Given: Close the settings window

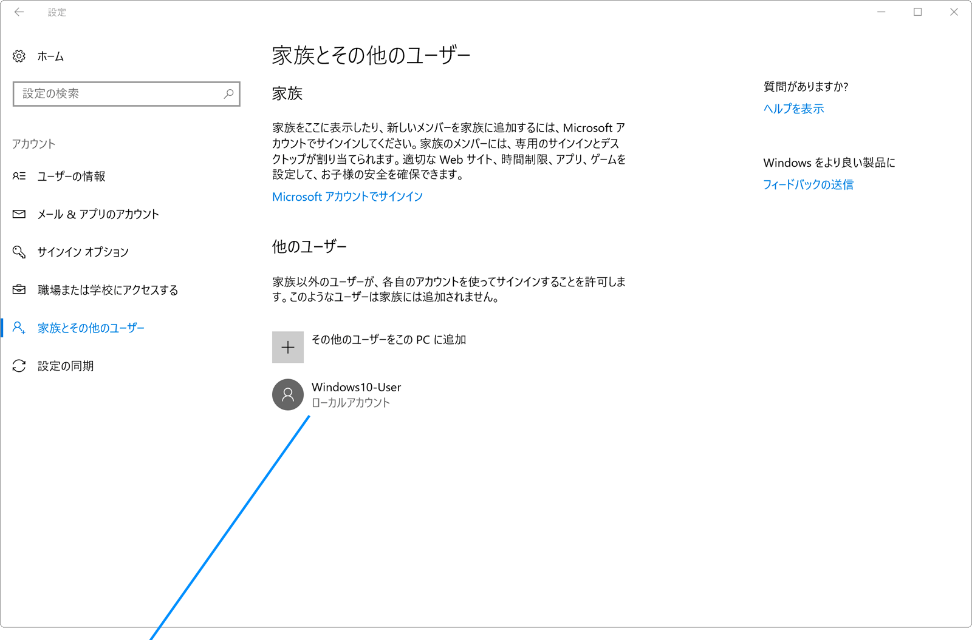Looking at the screenshot, I should [x=954, y=12].
